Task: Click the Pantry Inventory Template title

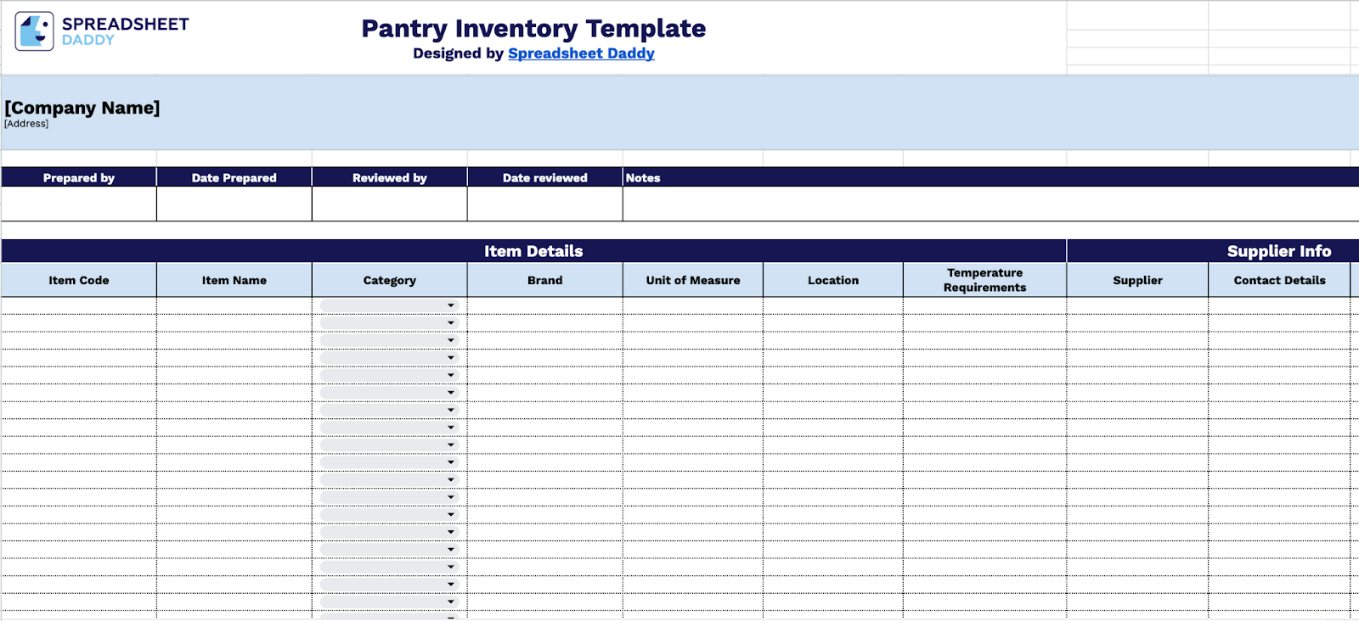Action: pos(533,29)
